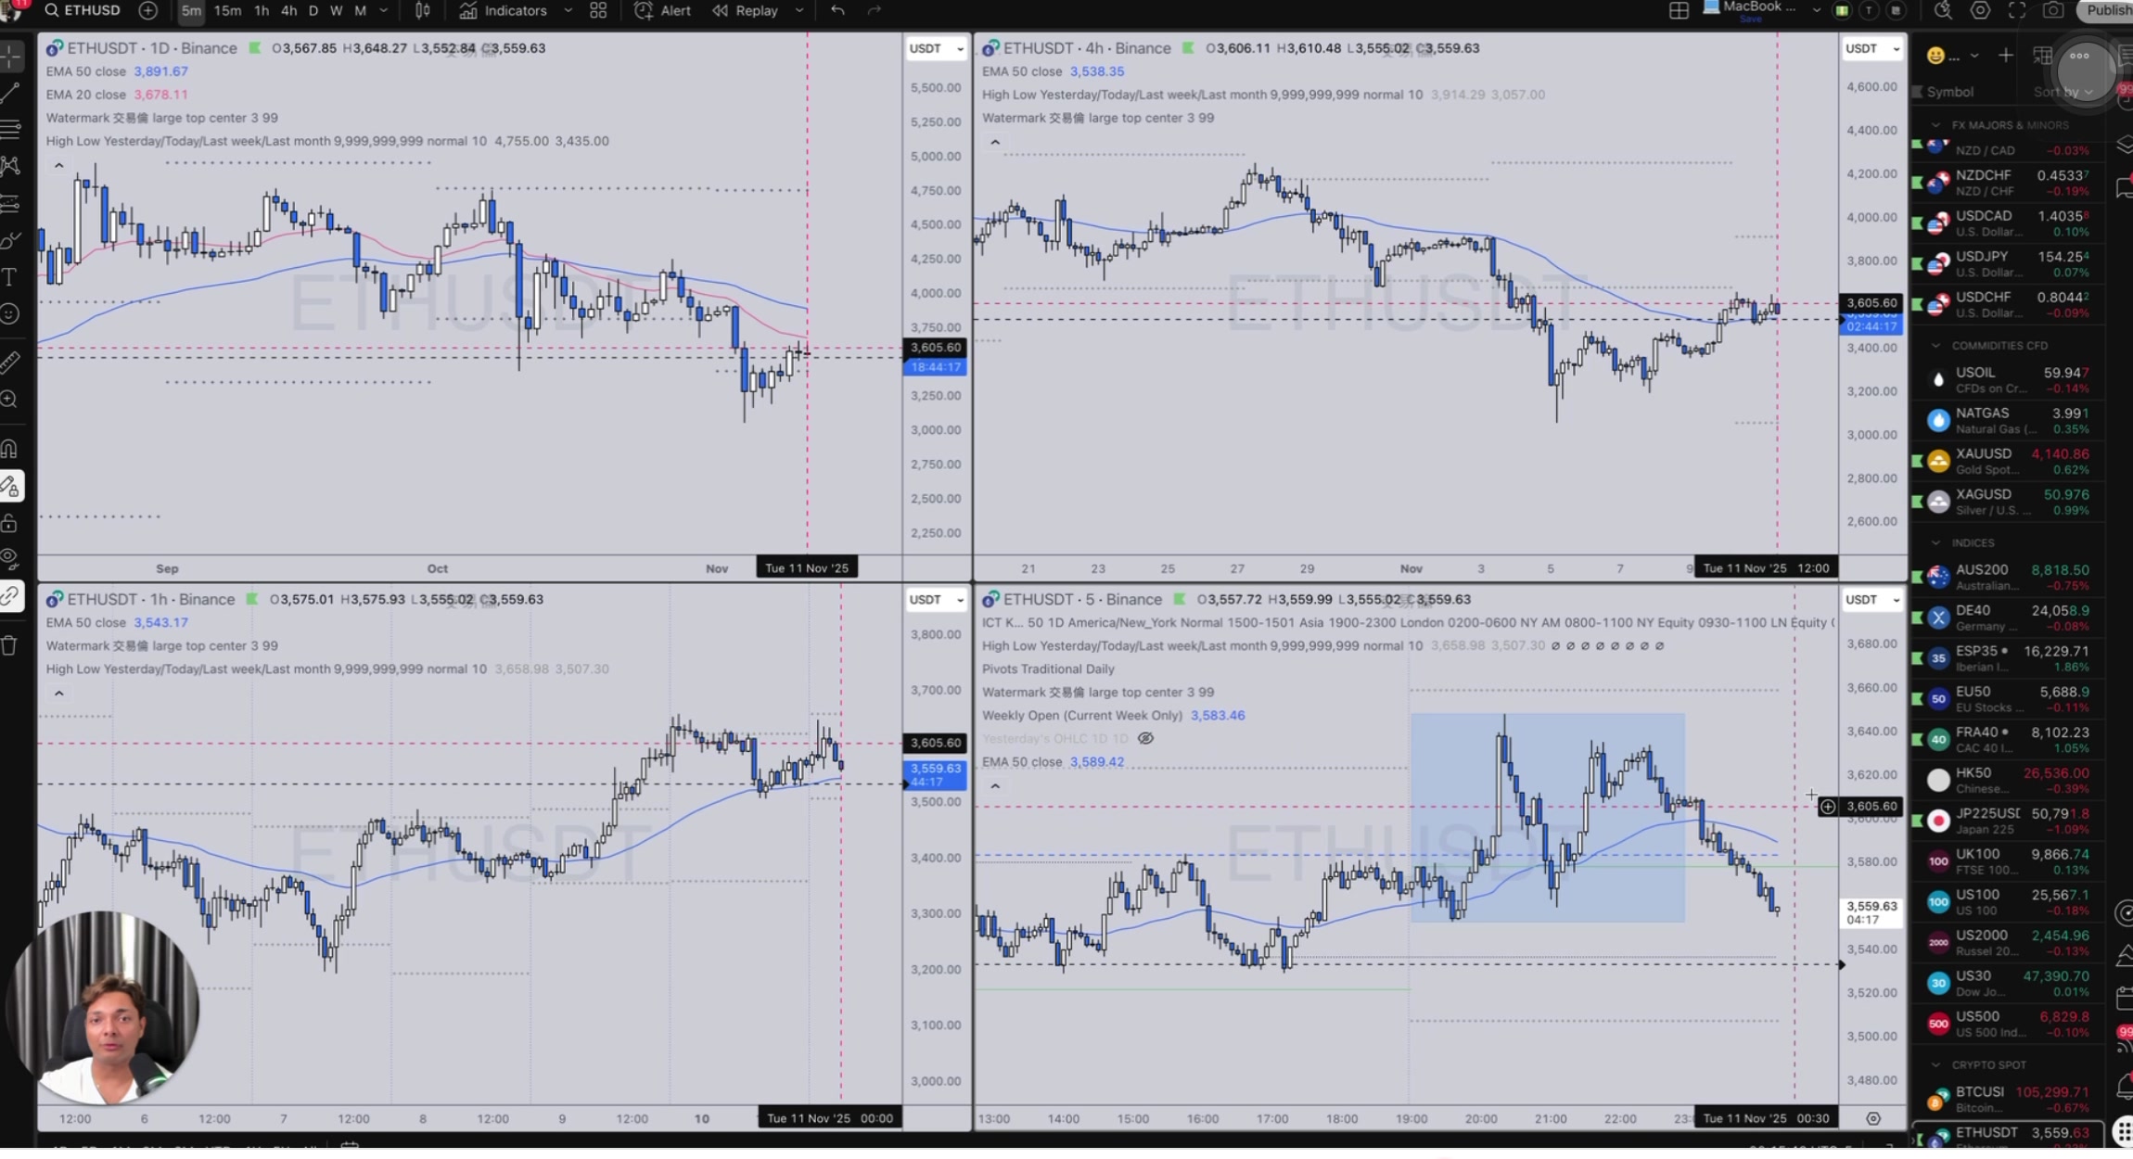Select XAUUSD in the watchlist
The image size is (2133, 1159).
1984,453
